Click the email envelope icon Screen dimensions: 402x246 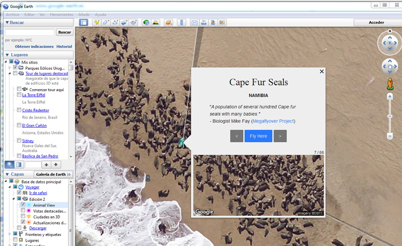point(194,23)
